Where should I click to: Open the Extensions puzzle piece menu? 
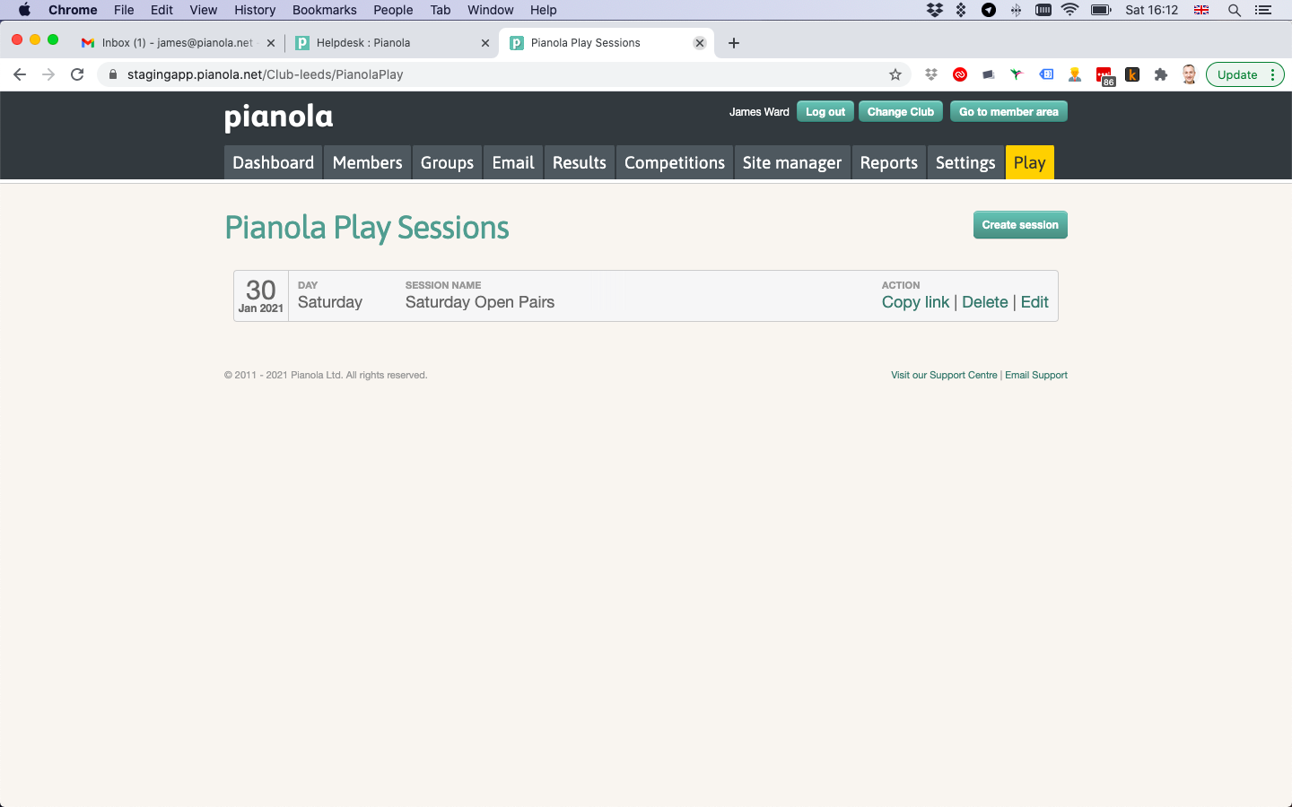click(1161, 74)
